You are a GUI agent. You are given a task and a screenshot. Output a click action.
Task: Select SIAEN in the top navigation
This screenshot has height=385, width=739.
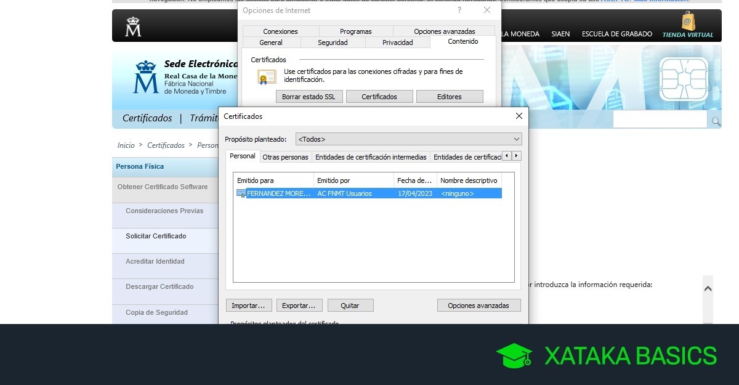coord(560,34)
